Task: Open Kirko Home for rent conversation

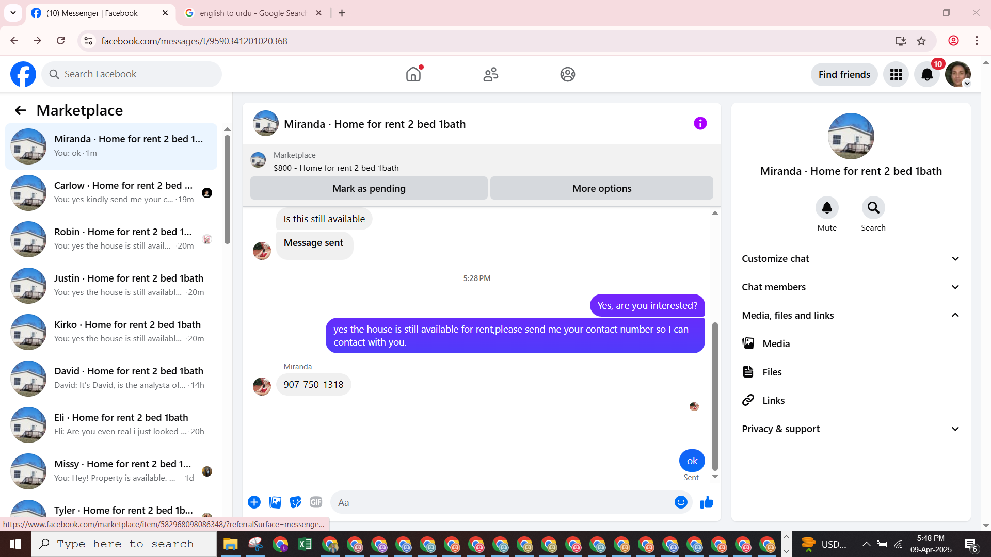Action: click(x=111, y=332)
